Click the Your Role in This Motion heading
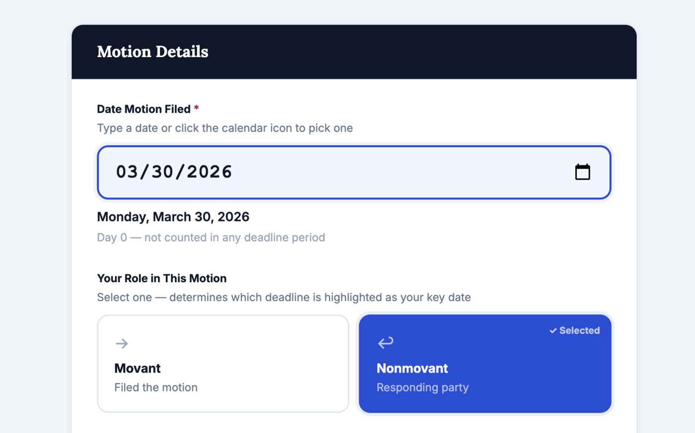695x433 pixels. [x=161, y=278]
